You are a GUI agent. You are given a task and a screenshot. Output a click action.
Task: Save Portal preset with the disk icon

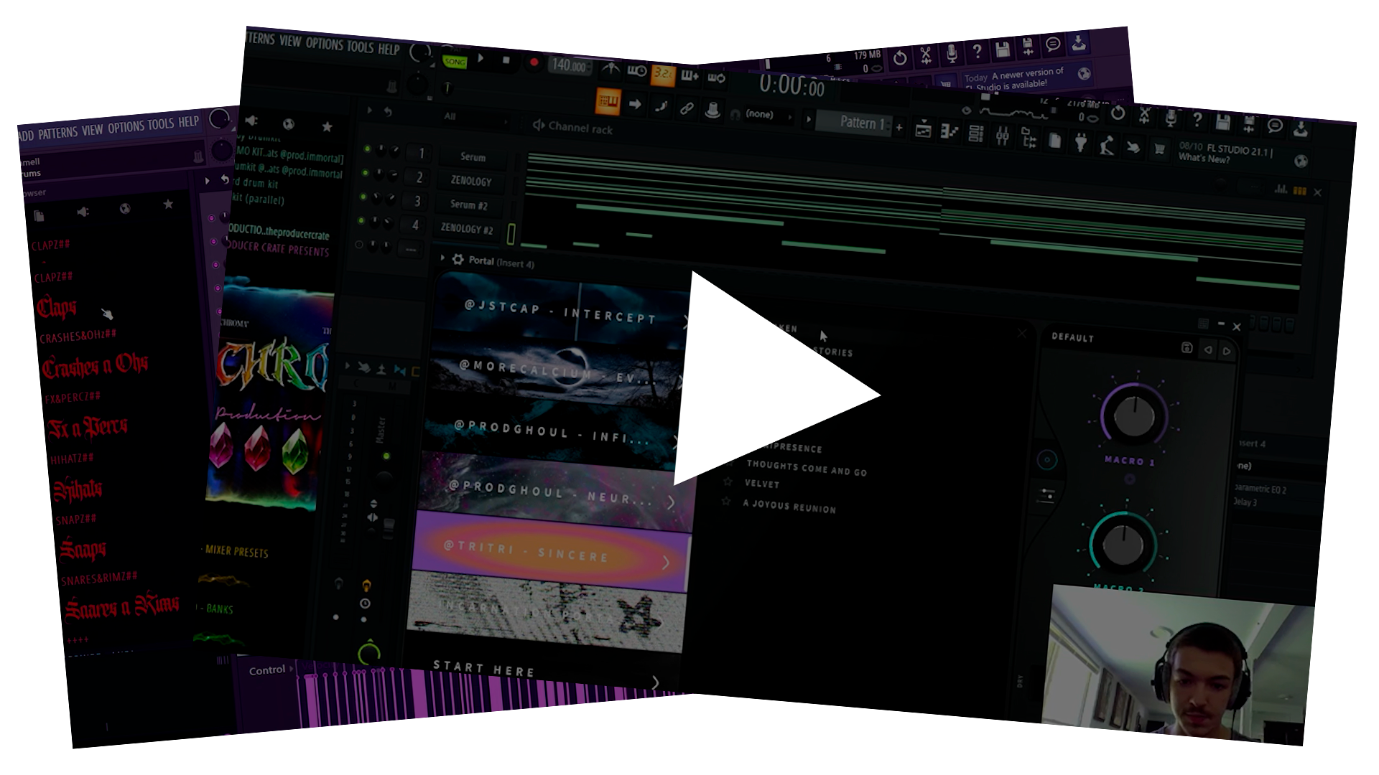tap(1187, 347)
